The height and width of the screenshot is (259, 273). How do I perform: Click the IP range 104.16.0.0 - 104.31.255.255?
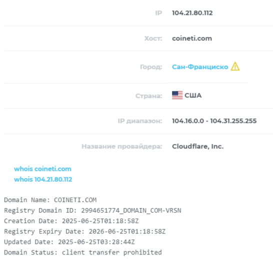point(214,121)
